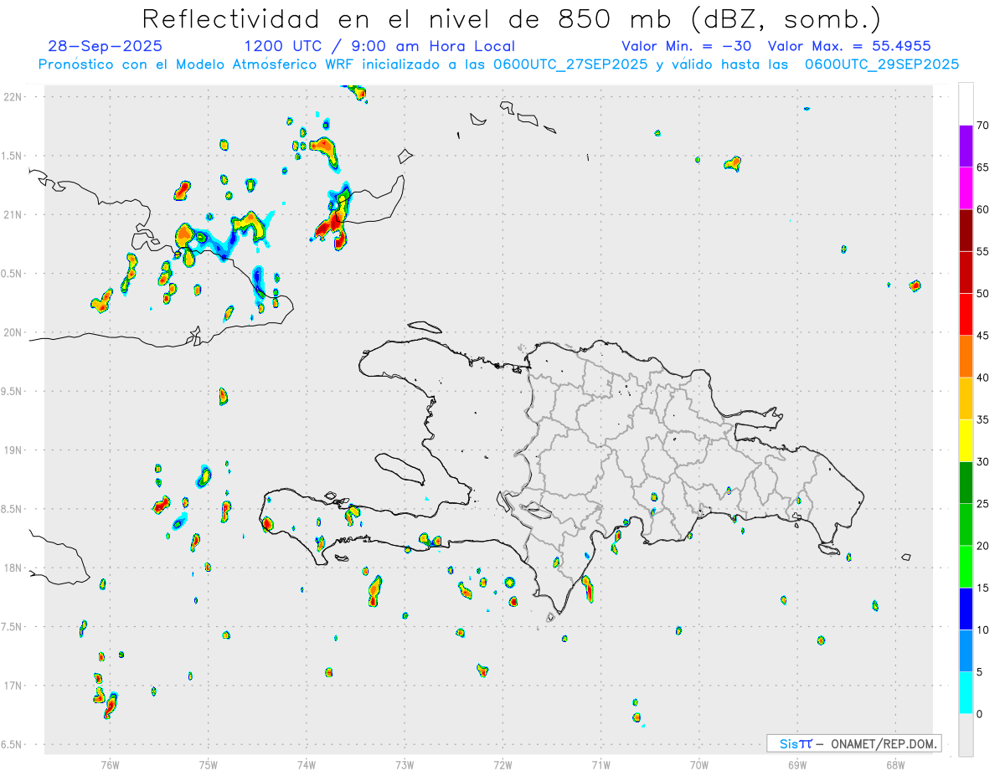1005x776 pixels.
Task: Click the 'ONAMET/REP.DOM.' credit label
Action: pyautogui.click(x=883, y=743)
